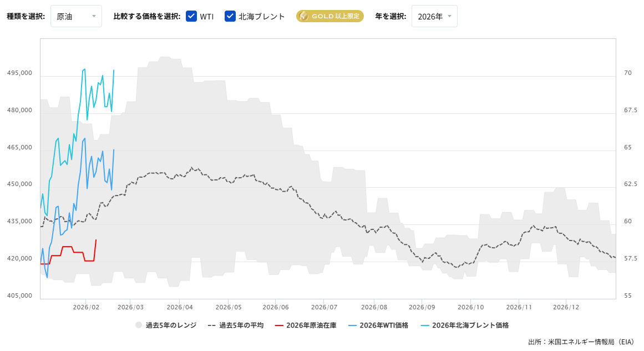Click the red line icon for 2026年原油在庫

click(280, 325)
